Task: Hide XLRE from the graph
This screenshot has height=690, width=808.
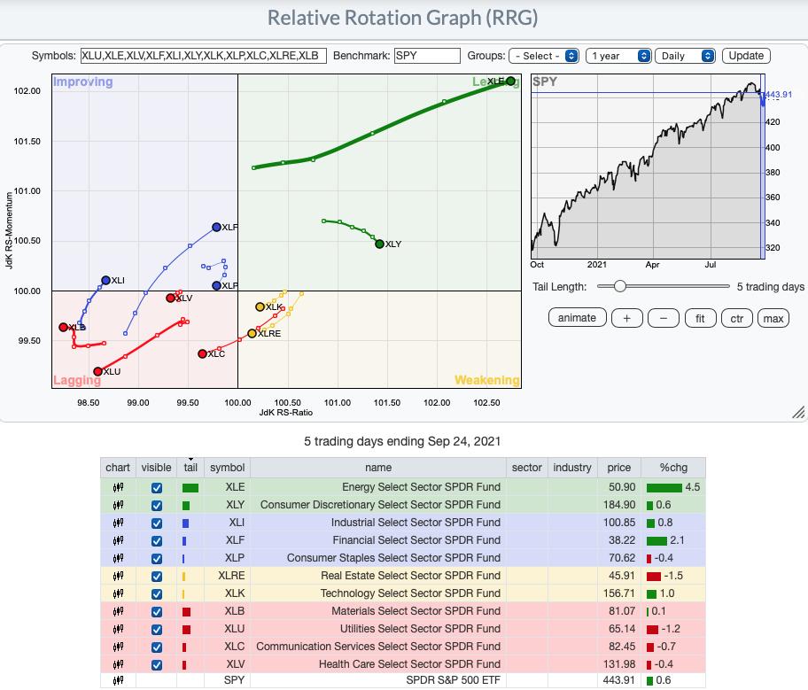Action: click(x=157, y=576)
